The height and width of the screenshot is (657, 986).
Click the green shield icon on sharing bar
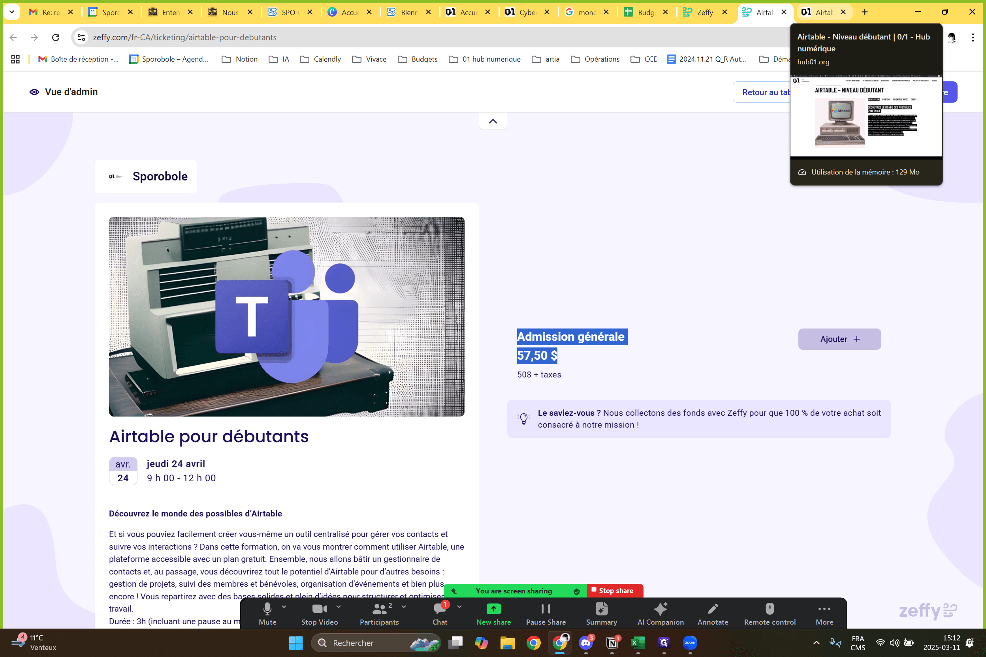pyautogui.click(x=576, y=591)
